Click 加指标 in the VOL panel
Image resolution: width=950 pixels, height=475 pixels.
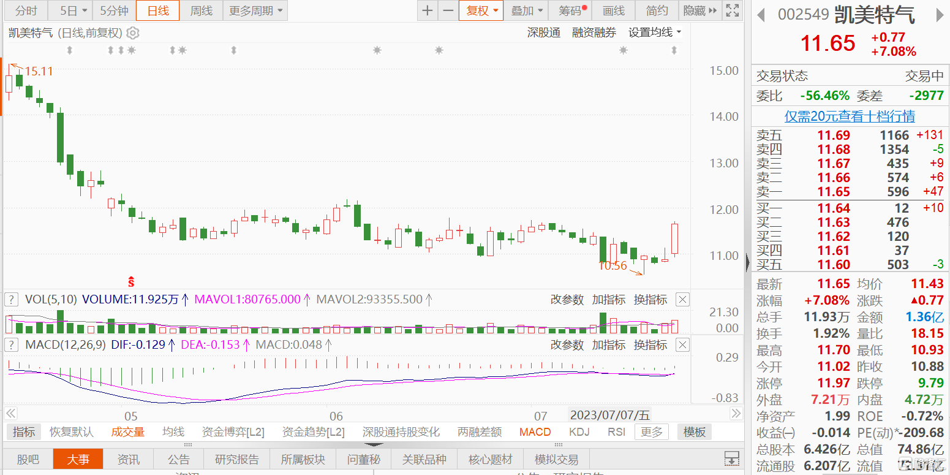(x=609, y=300)
